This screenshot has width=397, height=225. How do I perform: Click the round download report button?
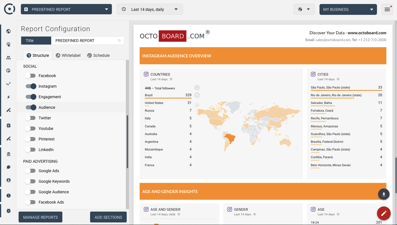click(x=384, y=194)
